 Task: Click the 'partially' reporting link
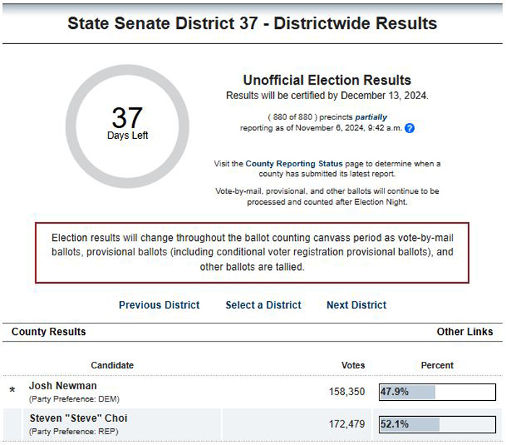pyautogui.click(x=371, y=117)
